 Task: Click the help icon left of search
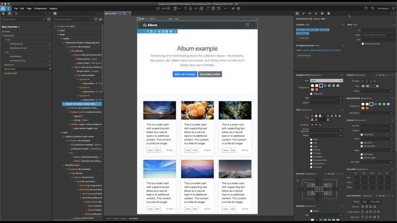pyautogui.click(x=366, y=8)
